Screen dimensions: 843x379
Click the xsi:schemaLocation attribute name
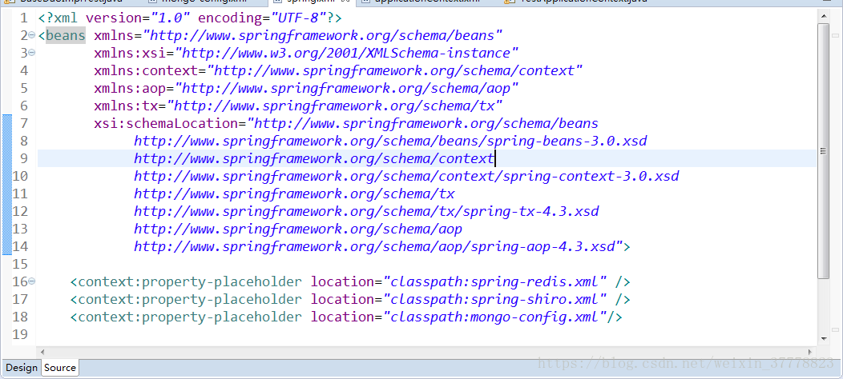pos(166,123)
